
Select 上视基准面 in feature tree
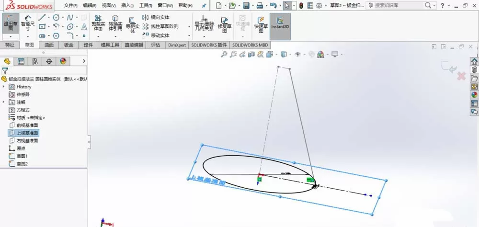(x=24, y=133)
